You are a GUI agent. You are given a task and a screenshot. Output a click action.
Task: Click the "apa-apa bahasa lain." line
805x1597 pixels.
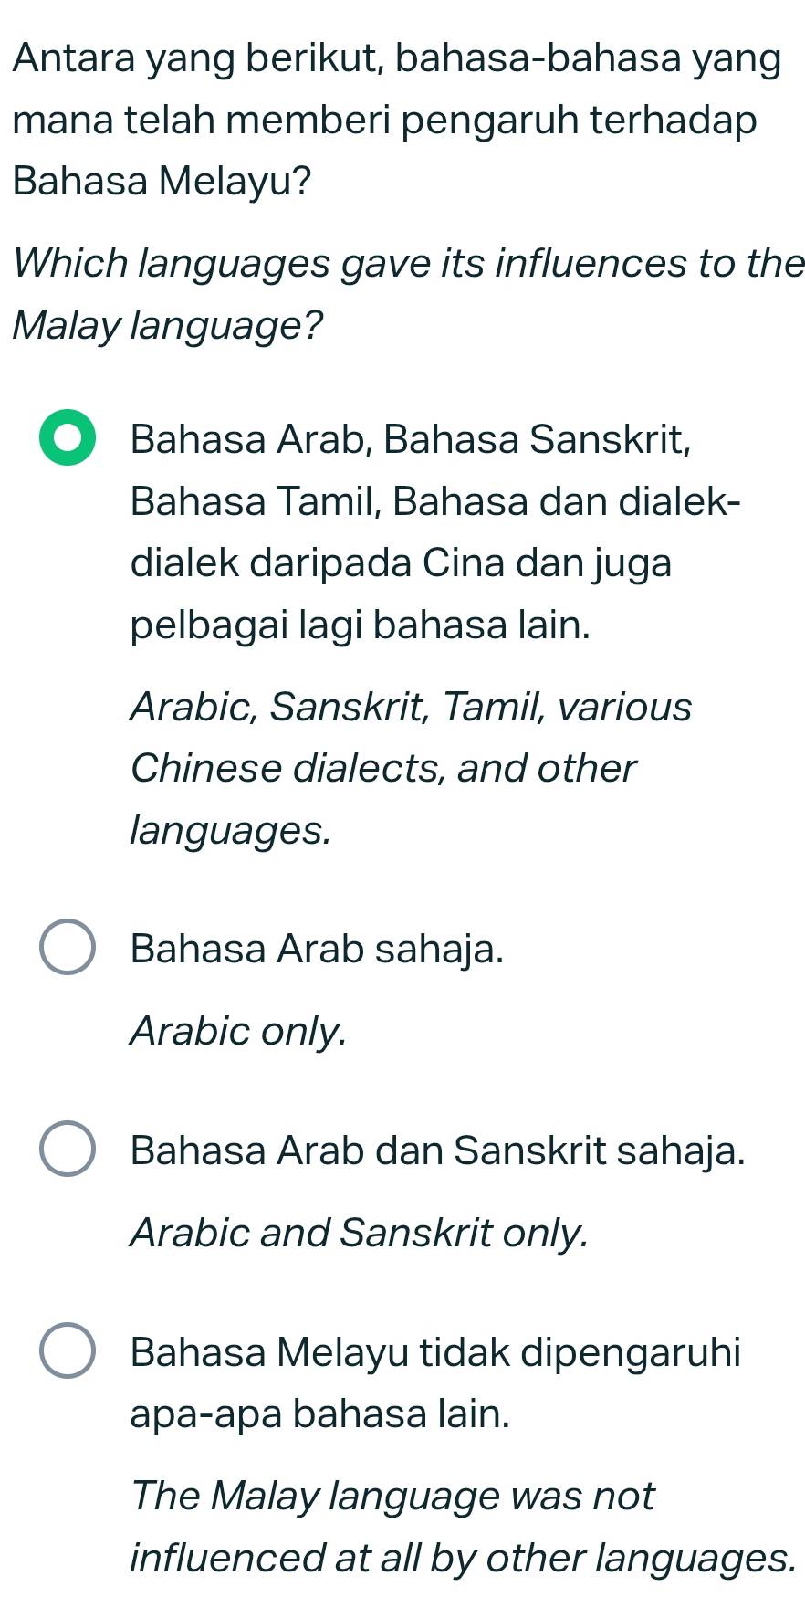tap(320, 1413)
